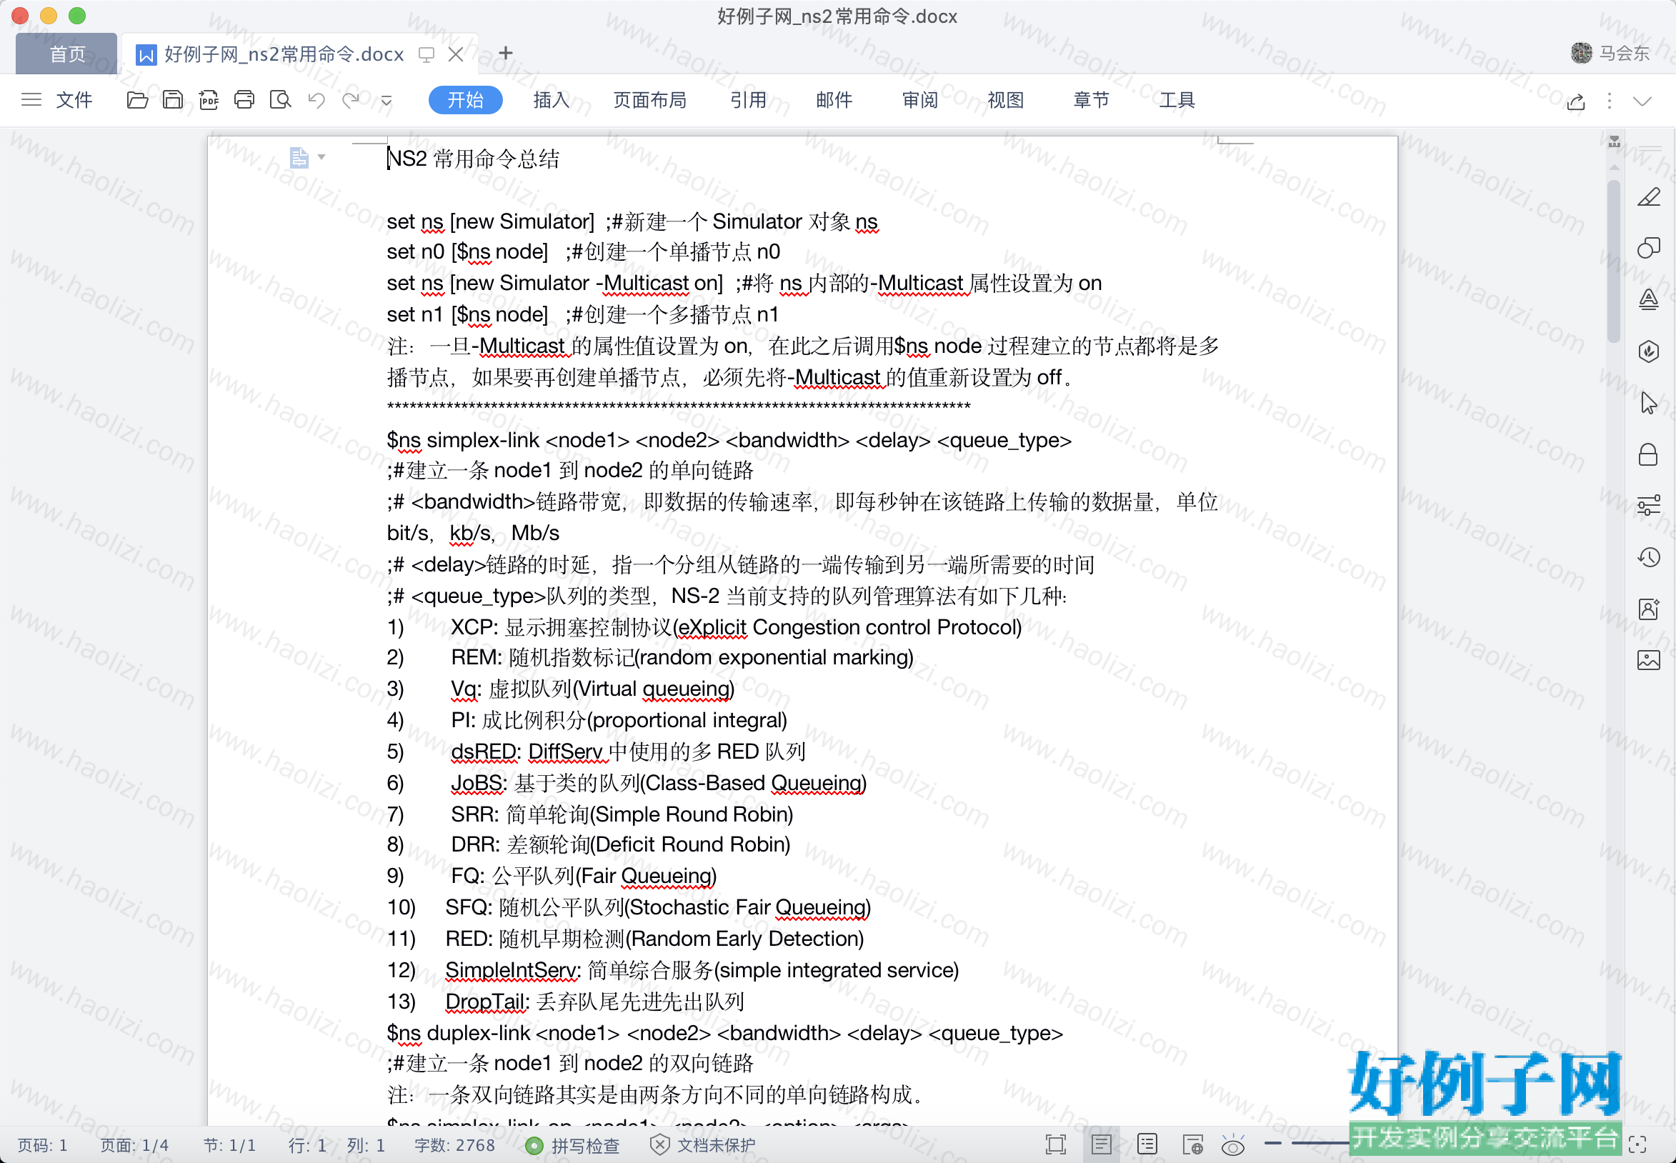Open the 工具 ribbon tab
Image resolution: width=1676 pixels, height=1163 pixels.
coord(1177,100)
